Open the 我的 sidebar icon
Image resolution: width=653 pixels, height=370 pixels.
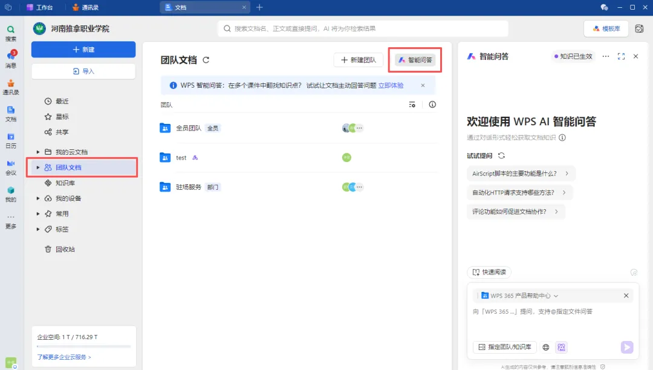click(x=11, y=194)
